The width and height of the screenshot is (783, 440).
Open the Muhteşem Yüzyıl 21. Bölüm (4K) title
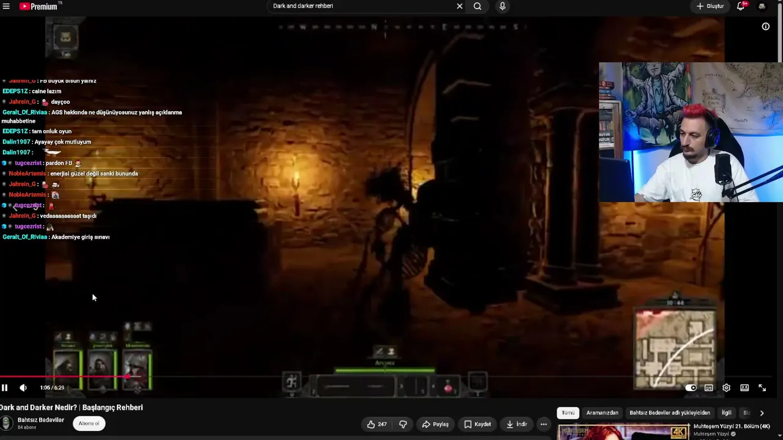[732, 426]
